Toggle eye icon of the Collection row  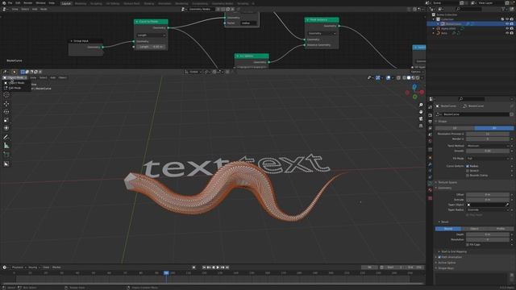[507, 19]
